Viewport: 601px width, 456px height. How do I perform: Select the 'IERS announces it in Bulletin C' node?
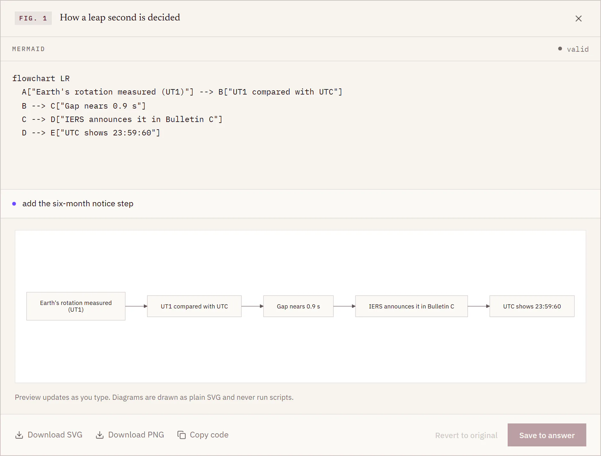411,306
